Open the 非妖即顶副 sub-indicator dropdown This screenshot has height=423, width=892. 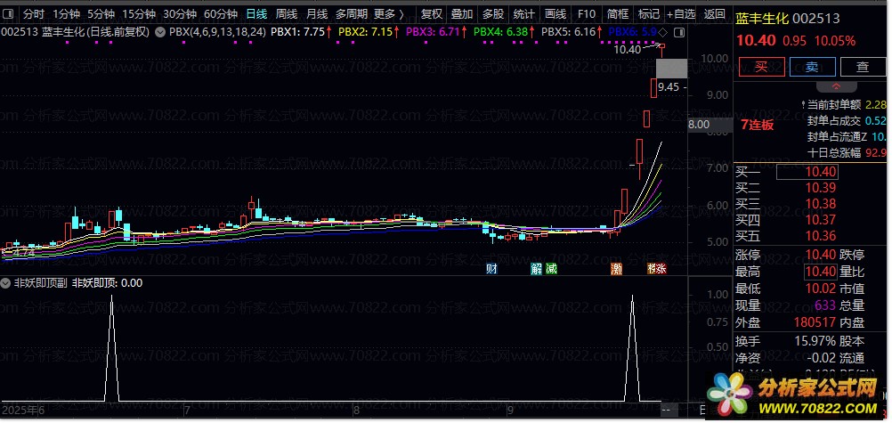[x=6, y=283]
